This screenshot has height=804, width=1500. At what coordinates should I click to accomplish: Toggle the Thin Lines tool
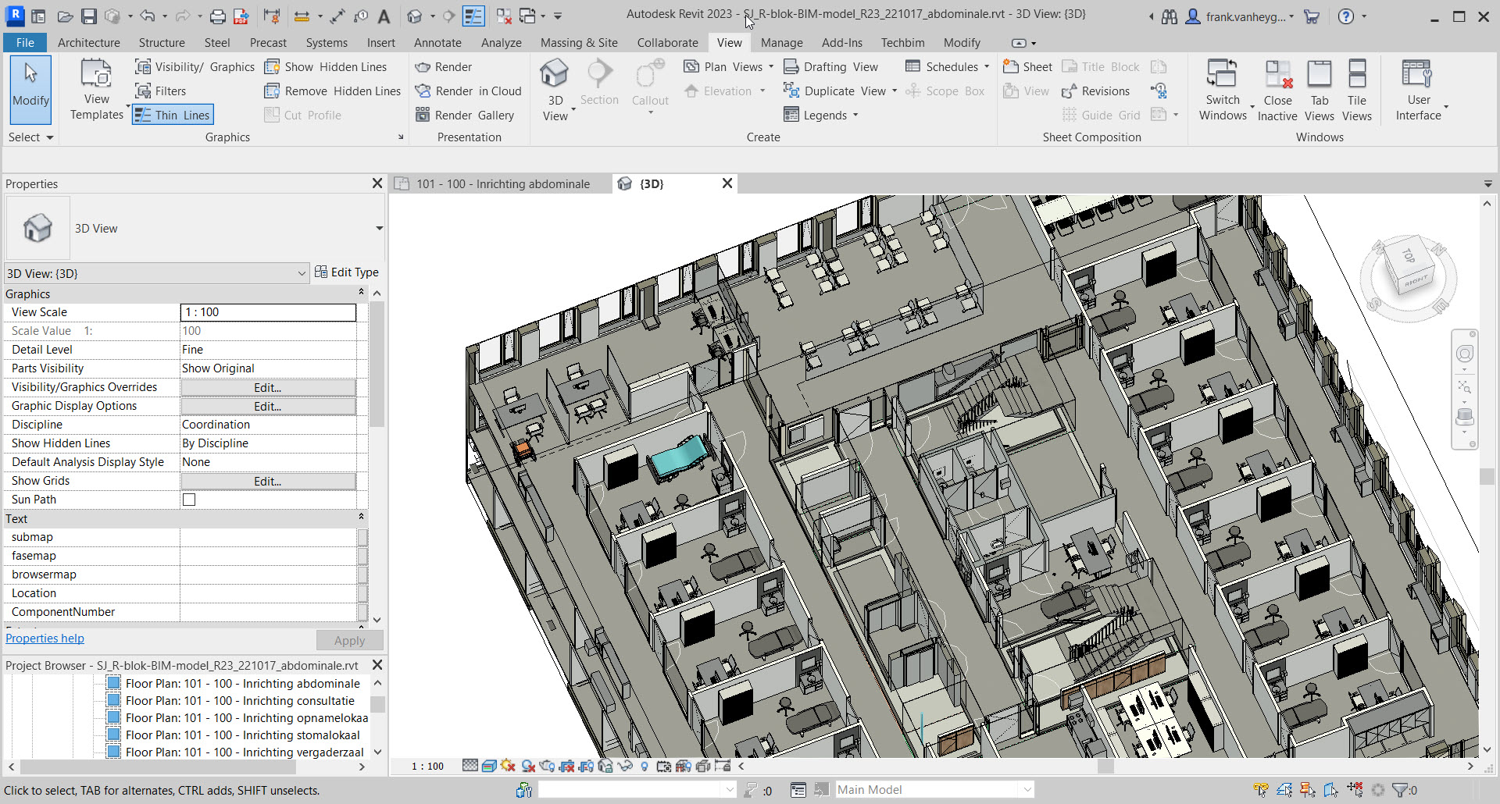(173, 115)
